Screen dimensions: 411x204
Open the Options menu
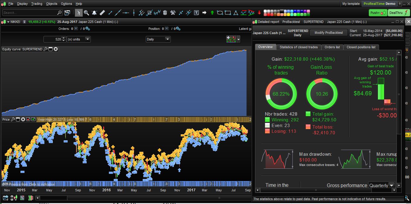66,4
